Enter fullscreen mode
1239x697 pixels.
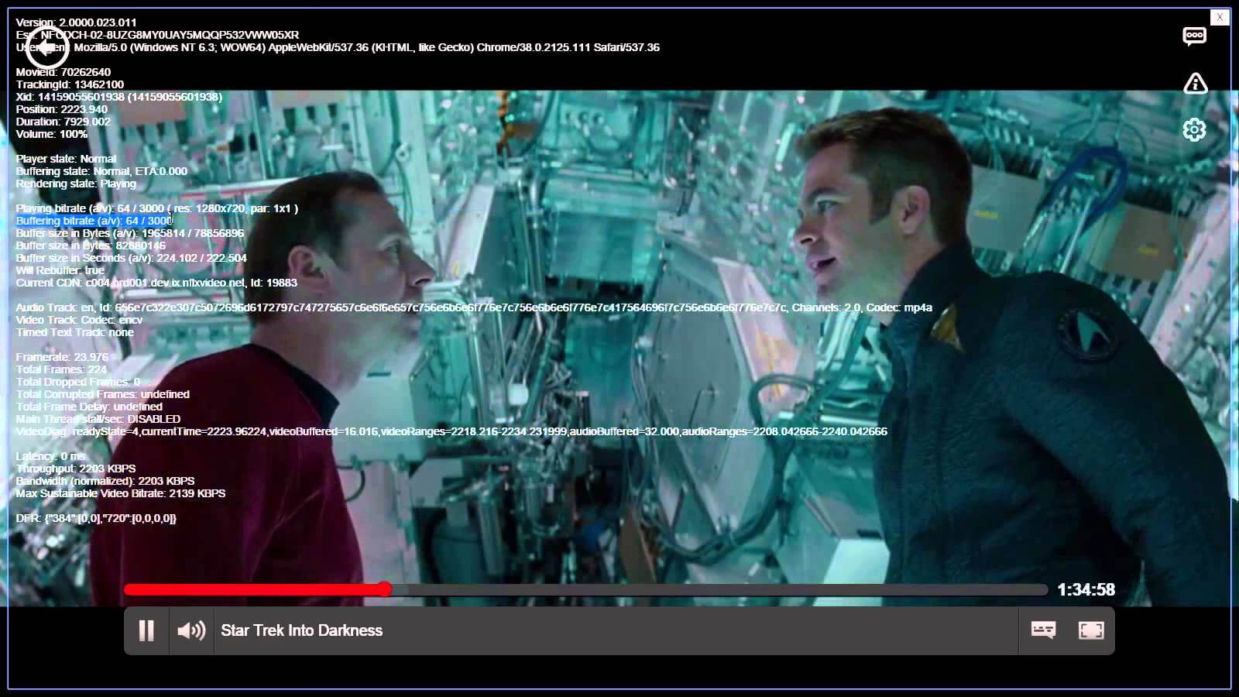pyautogui.click(x=1091, y=630)
